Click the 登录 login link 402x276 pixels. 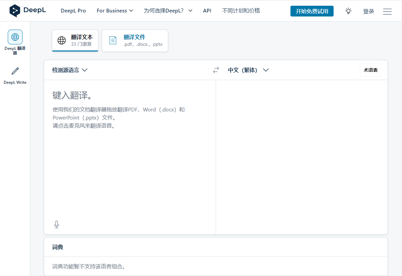click(x=368, y=11)
